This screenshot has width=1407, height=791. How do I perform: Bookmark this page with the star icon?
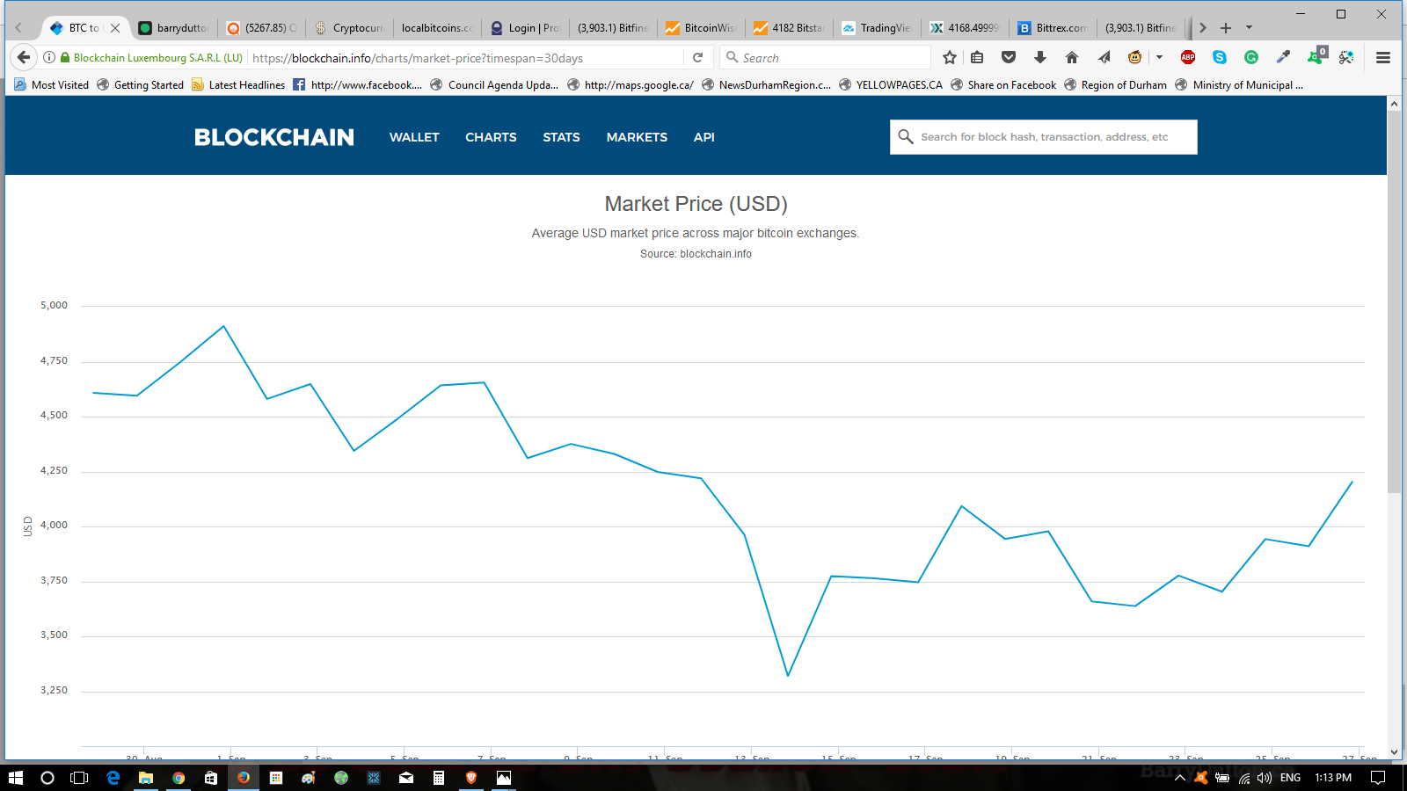click(x=950, y=58)
